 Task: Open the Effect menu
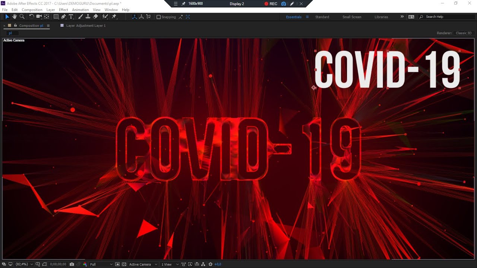(x=63, y=10)
